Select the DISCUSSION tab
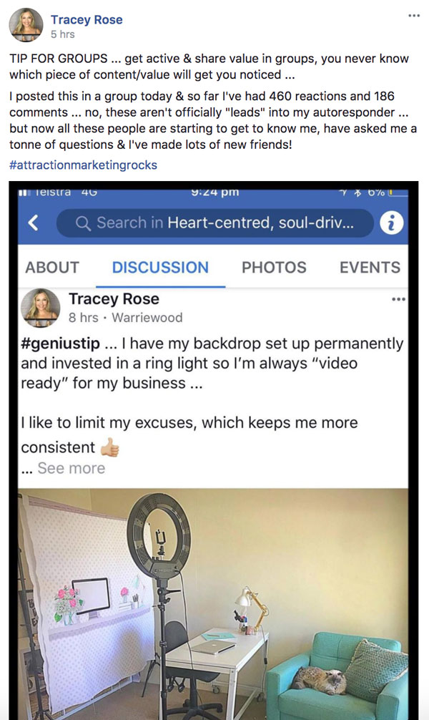The width and height of the screenshot is (429, 720). tap(160, 267)
